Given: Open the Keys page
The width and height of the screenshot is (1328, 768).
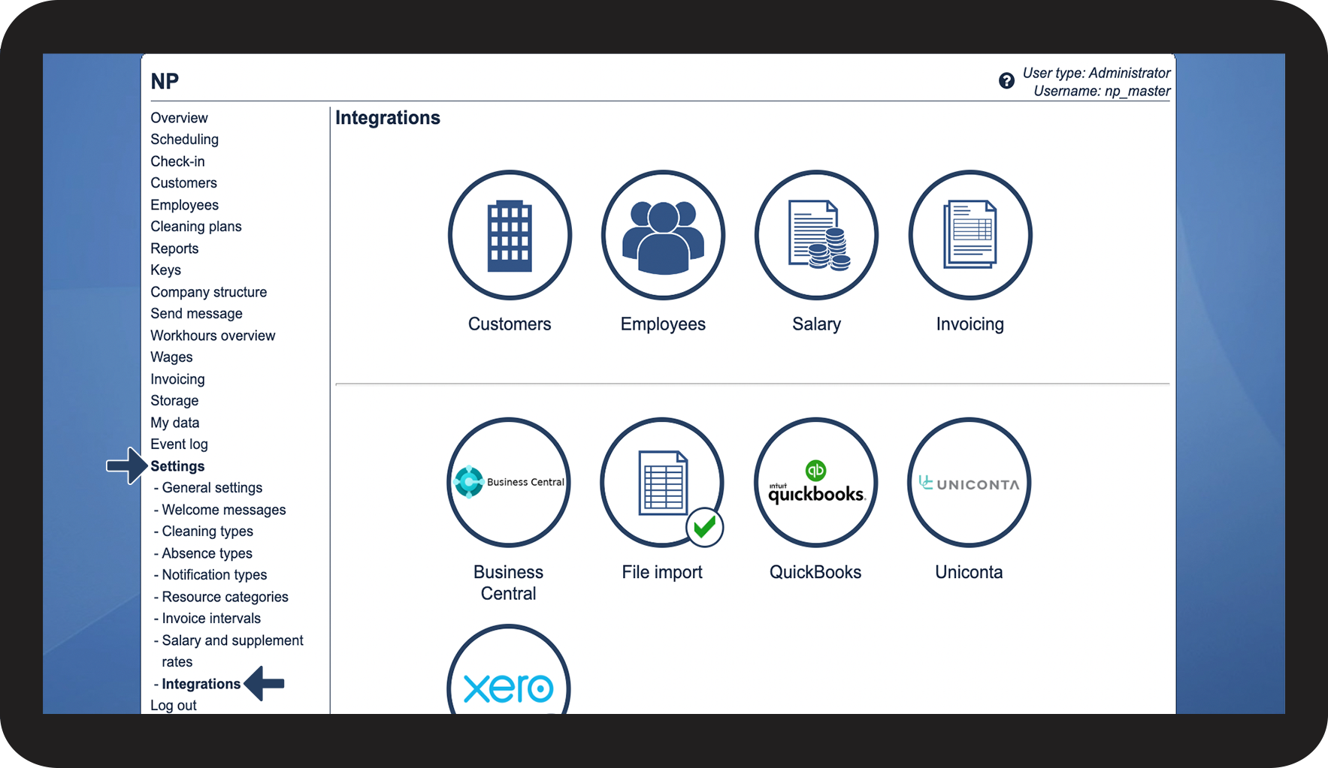Looking at the screenshot, I should [x=165, y=270].
